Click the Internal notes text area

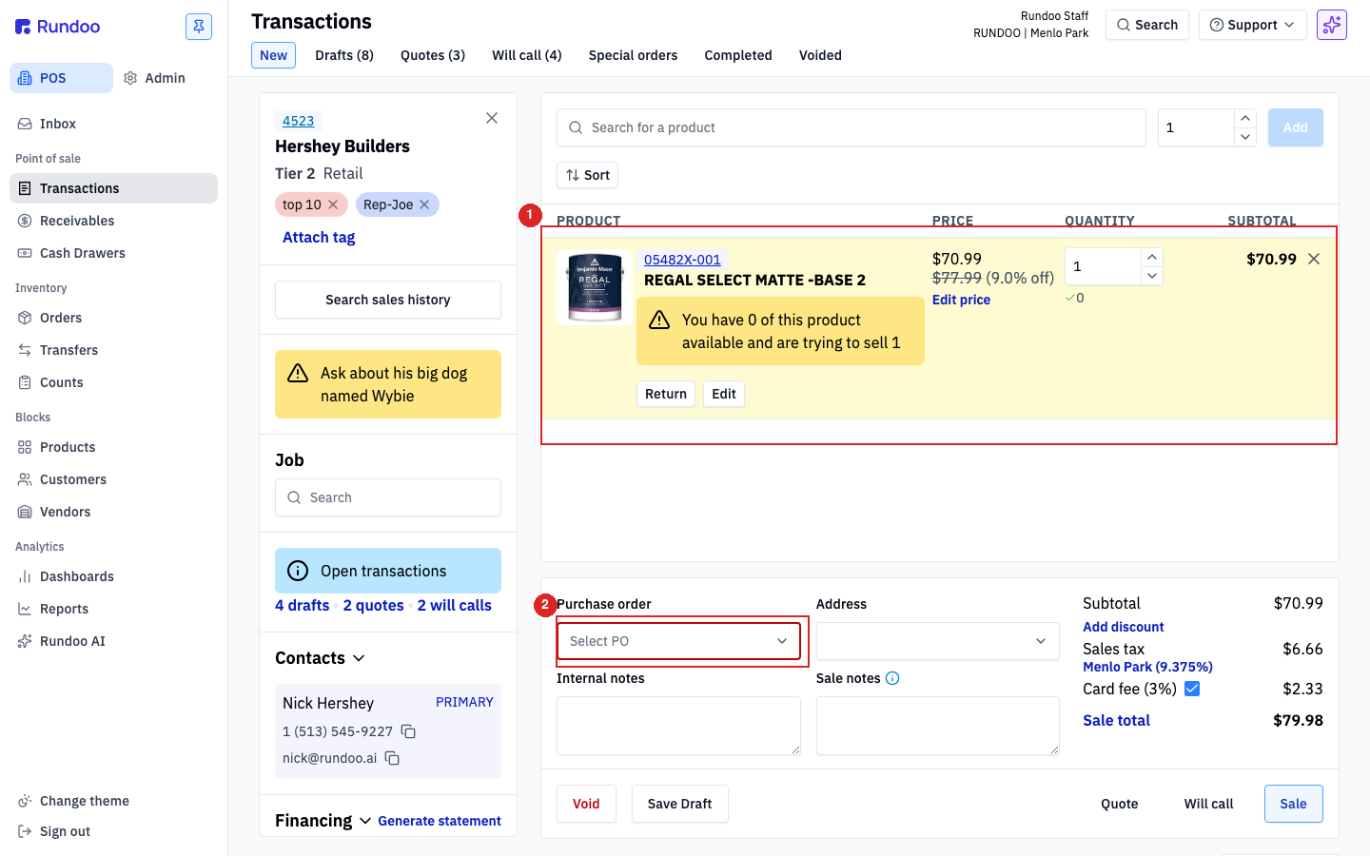(x=678, y=726)
